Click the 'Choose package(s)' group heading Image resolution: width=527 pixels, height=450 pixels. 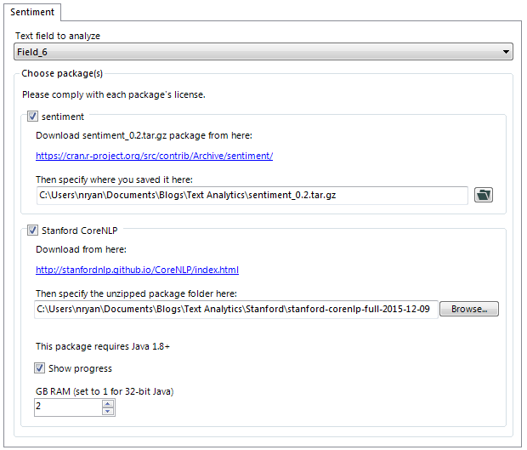point(62,74)
